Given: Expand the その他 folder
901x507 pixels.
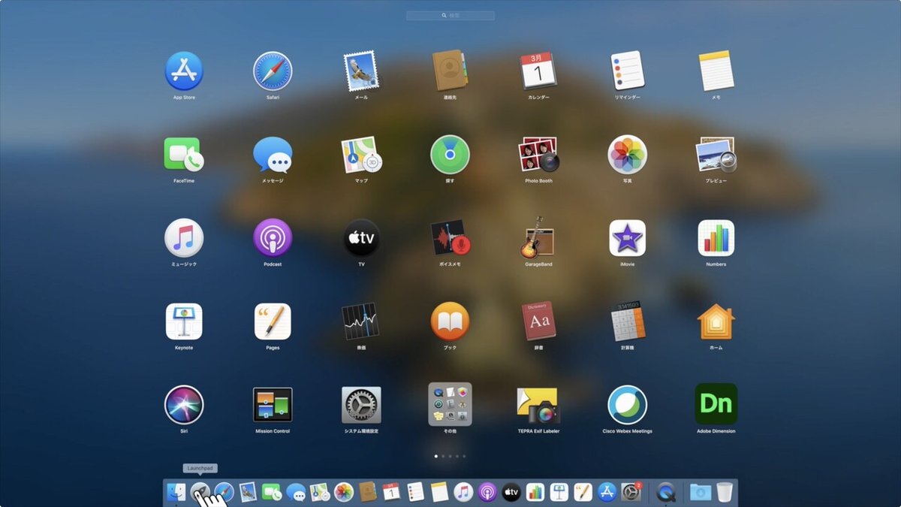Looking at the screenshot, I should point(450,404).
